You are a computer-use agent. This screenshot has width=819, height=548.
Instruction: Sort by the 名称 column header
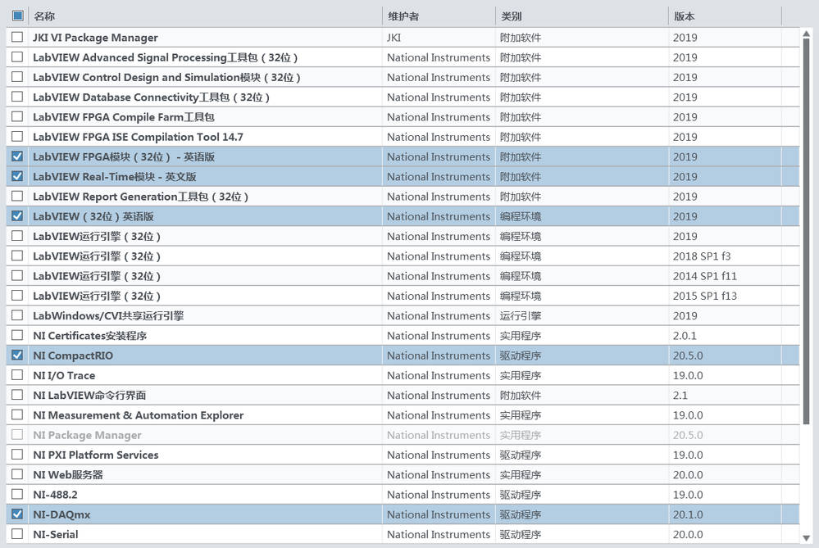(x=44, y=16)
